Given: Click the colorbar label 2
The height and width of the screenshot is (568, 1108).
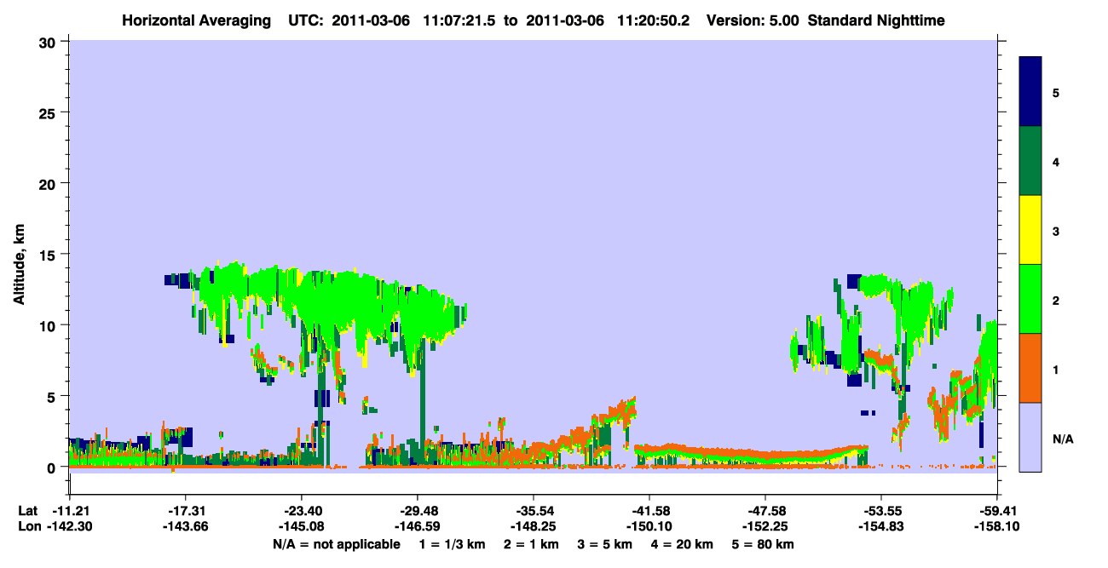Looking at the screenshot, I should (x=1055, y=301).
